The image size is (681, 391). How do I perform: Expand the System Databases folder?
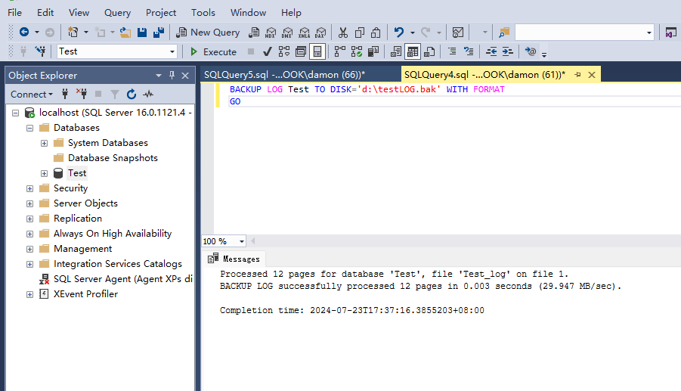44,143
